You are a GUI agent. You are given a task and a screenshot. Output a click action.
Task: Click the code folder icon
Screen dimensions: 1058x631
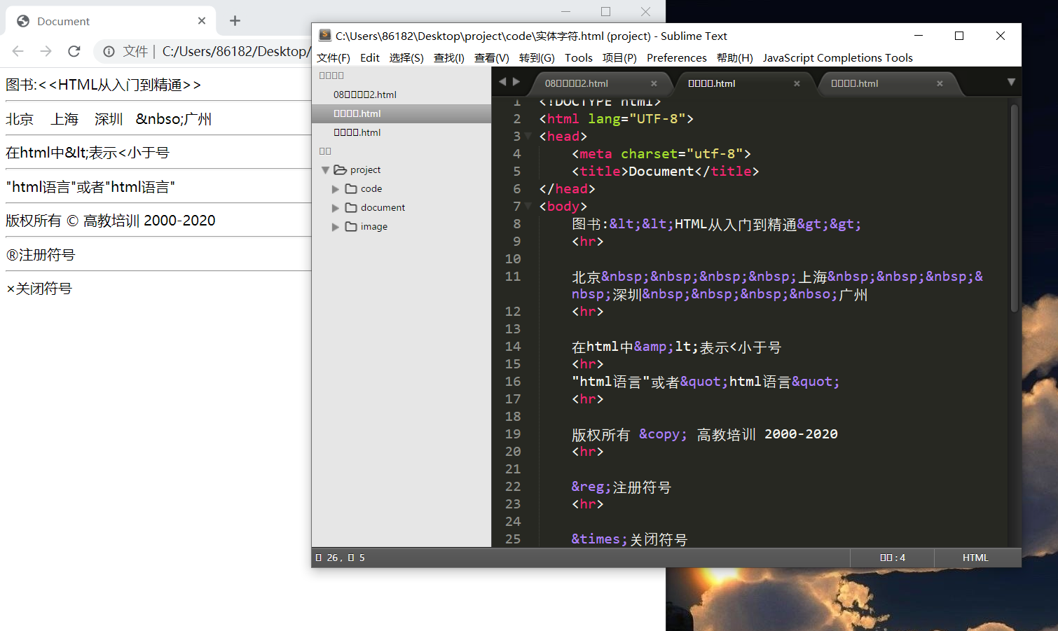351,188
